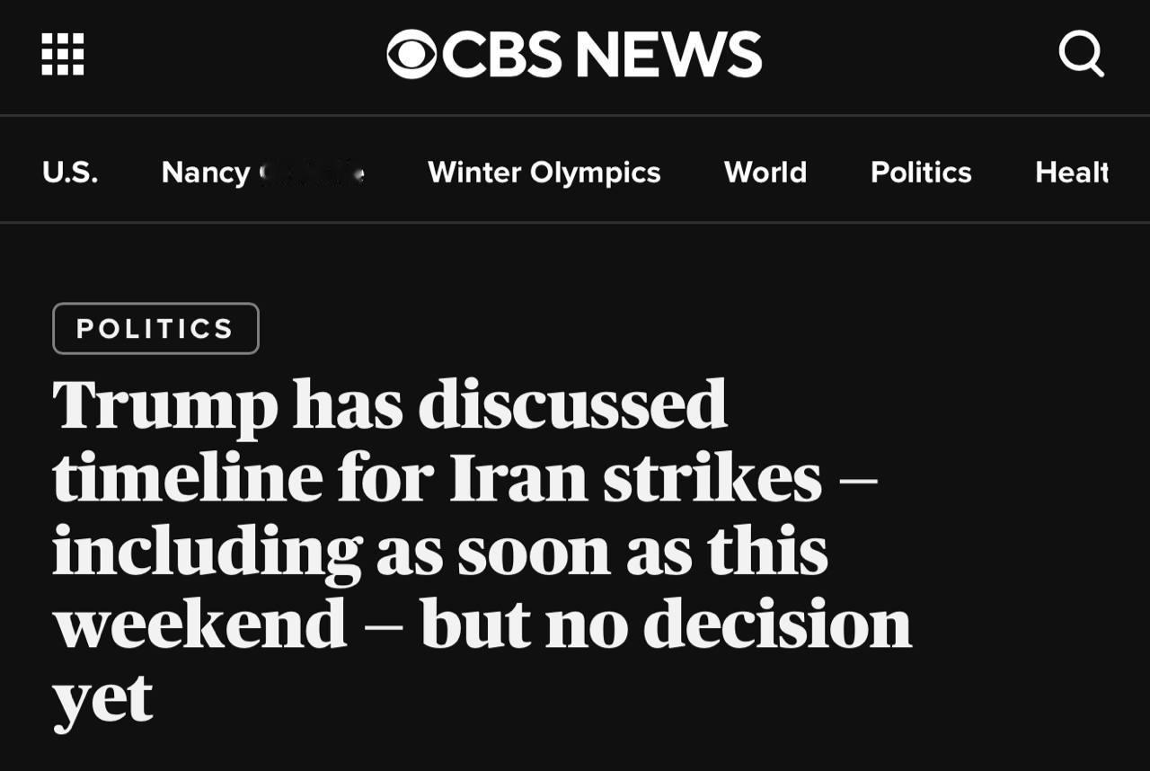Viewport: 1150px width, 771px height.
Task: Click the POLITICS category badge
Action: pos(155,329)
